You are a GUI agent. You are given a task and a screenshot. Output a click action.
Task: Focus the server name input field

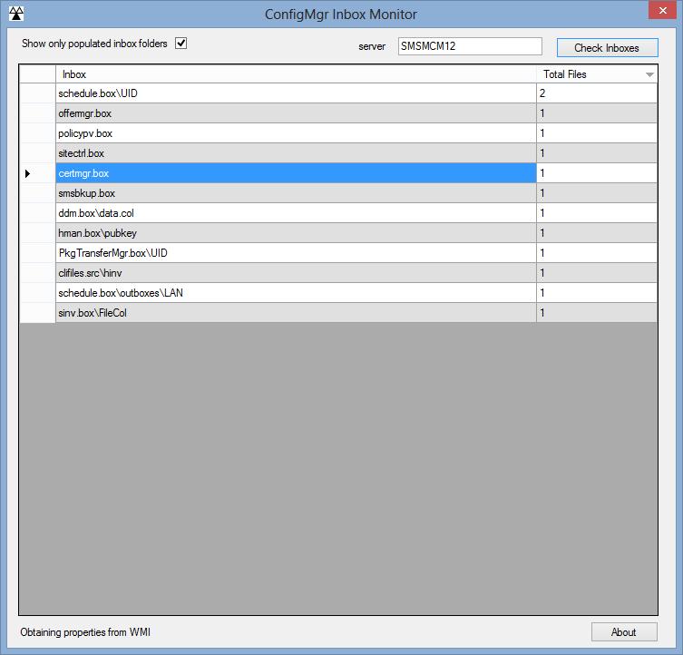[470, 46]
